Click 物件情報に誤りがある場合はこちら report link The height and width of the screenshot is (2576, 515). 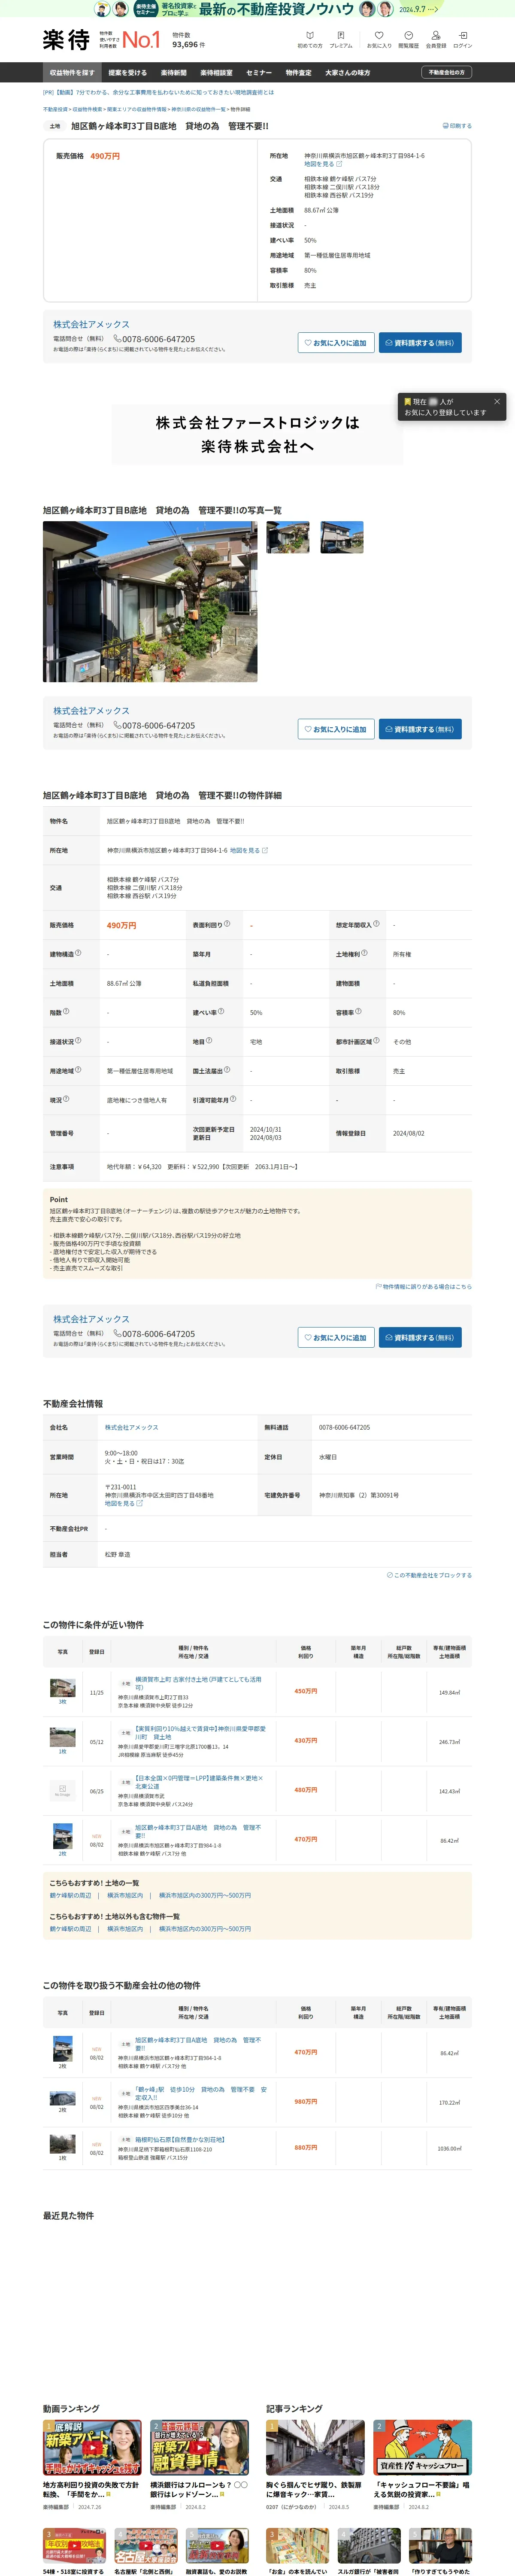pos(423,1287)
